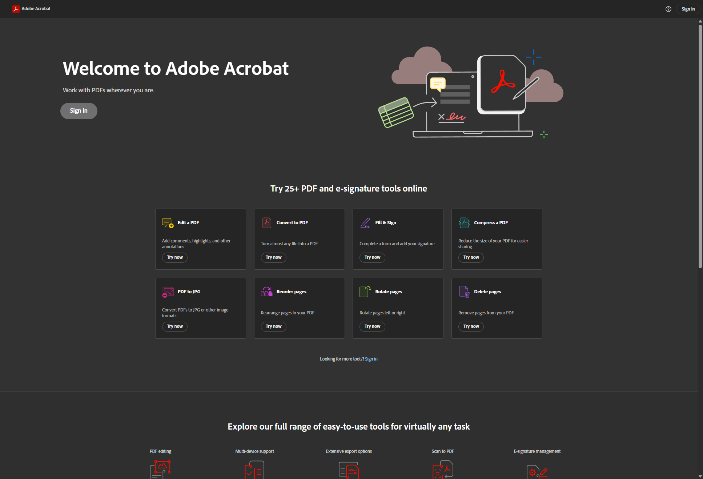Follow the Sign in link for more tools
This screenshot has width=703, height=479.
[x=371, y=359]
